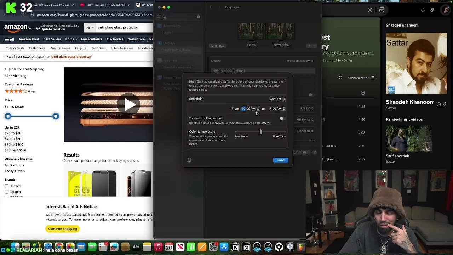Click Update location on Amazon
The height and width of the screenshot is (255, 453).
coord(53,29)
